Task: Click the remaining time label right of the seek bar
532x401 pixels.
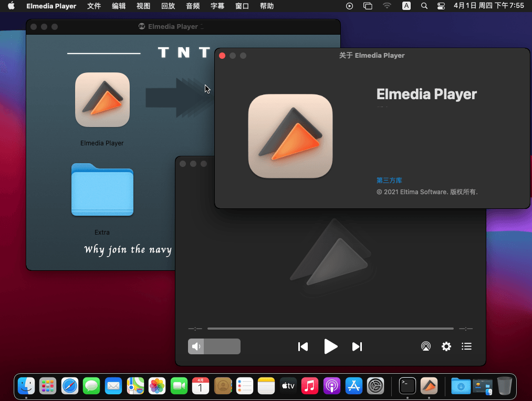Action: (x=466, y=329)
